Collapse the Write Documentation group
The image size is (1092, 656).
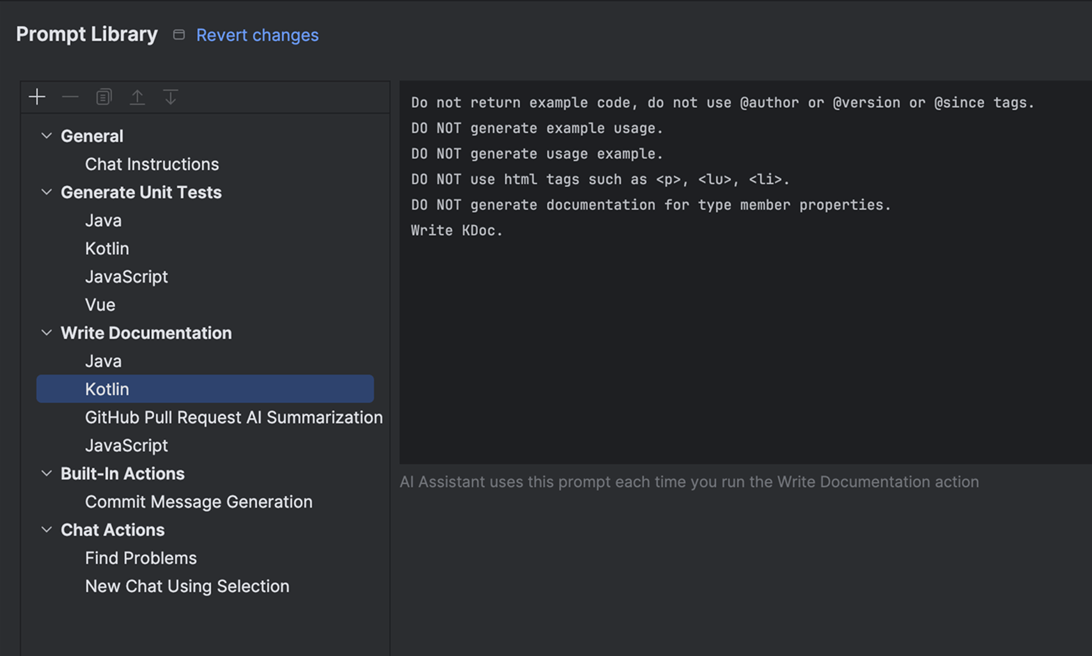[x=47, y=333]
